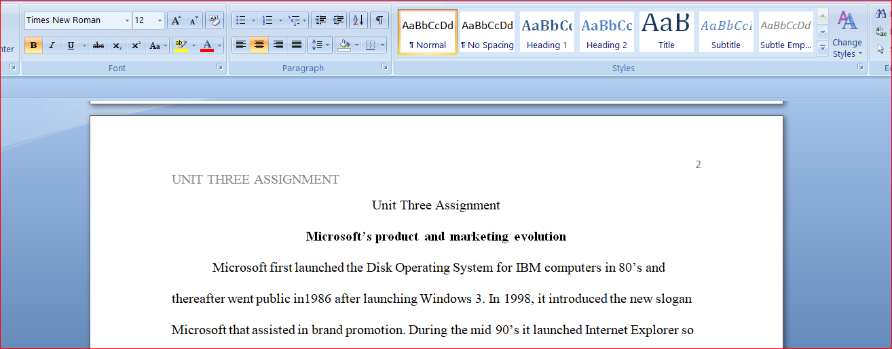892x349 pixels.
Task: Decrease paragraph indent
Action: 321,20
